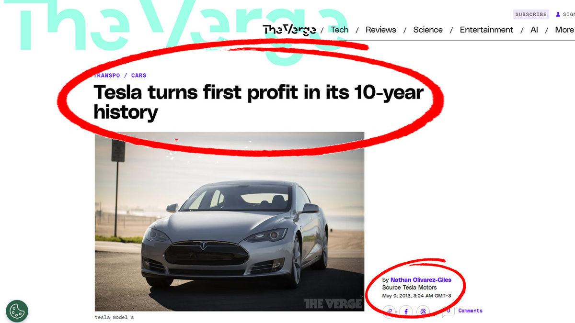The image size is (575, 323).
Task: Share article on Facebook
Action: pyautogui.click(x=406, y=312)
